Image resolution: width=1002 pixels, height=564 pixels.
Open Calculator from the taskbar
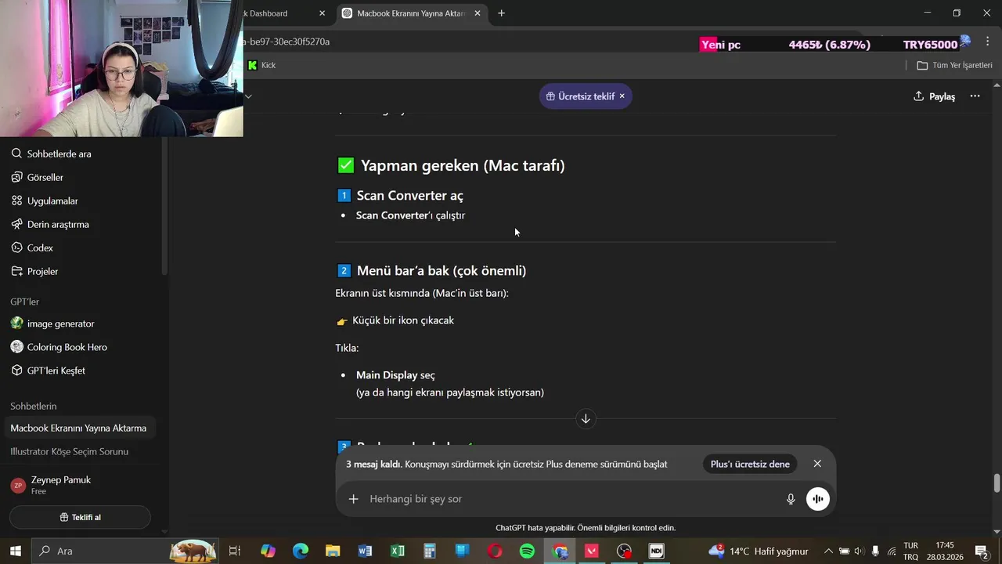tap(430, 551)
